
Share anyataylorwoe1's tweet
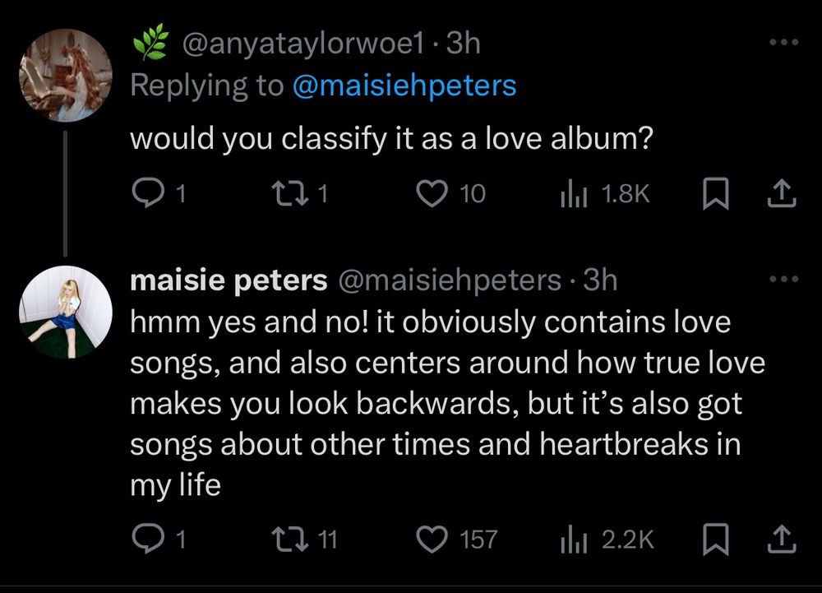[x=783, y=193]
